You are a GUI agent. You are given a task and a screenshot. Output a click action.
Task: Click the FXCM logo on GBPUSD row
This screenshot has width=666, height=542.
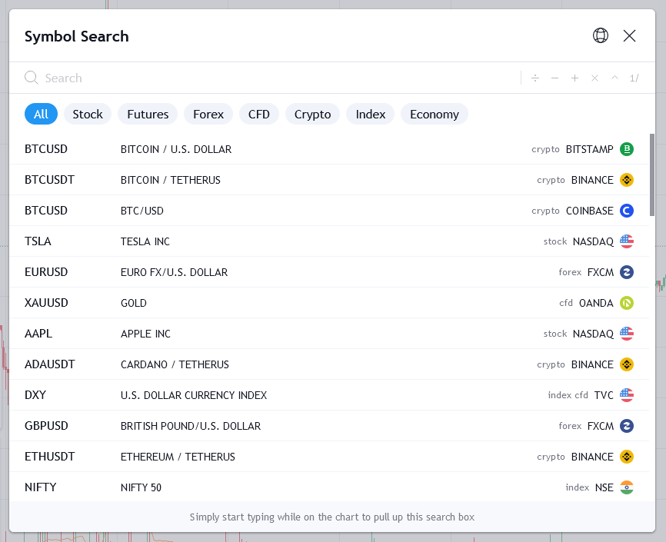coord(627,426)
